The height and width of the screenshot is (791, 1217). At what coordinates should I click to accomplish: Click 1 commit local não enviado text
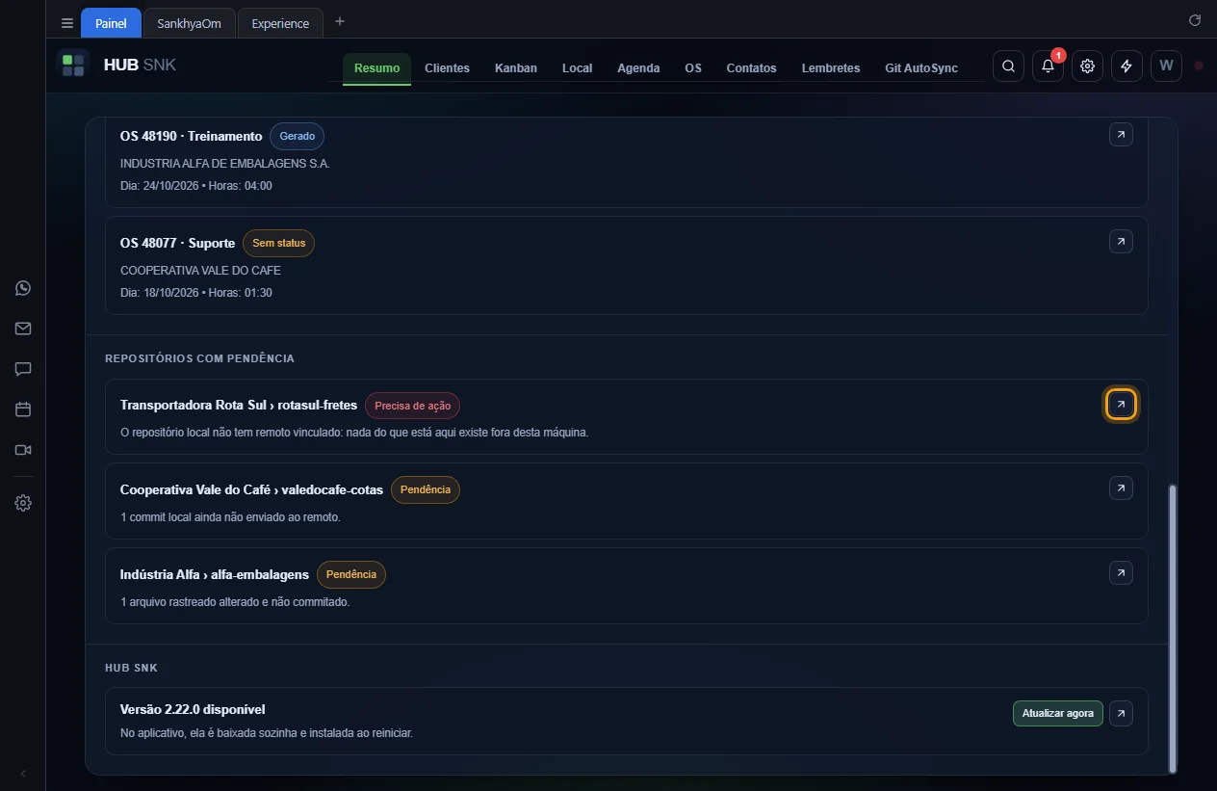[230, 517]
